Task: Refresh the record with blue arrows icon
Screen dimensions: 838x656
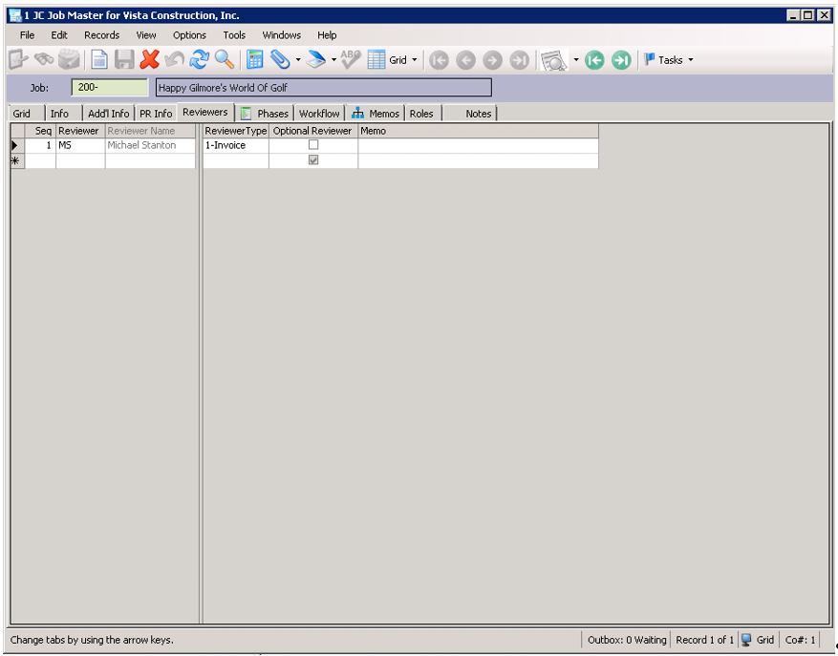Action: pos(200,60)
